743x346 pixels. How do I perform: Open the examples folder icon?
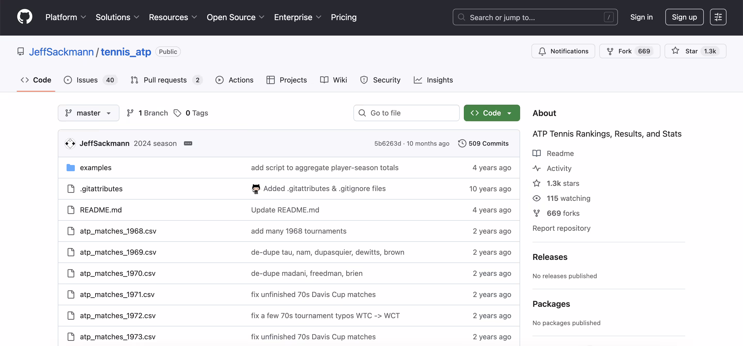(71, 168)
